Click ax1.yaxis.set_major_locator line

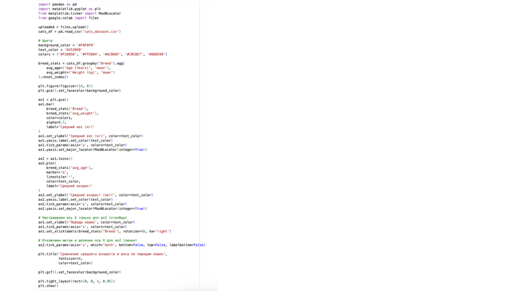93,150
